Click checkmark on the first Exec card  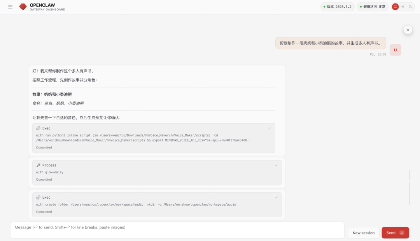[x=269, y=128]
